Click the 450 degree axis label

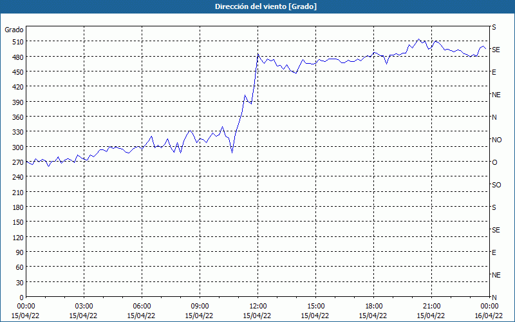tap(19, 72)
